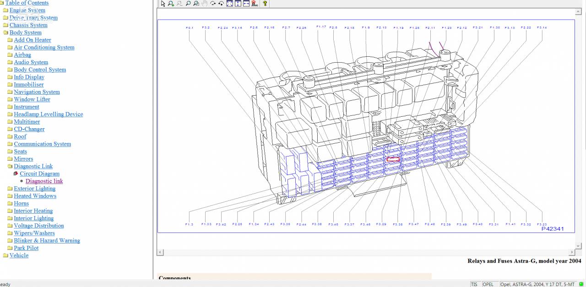Open Add On Heater topic
Image resolution: width=586 pixels, height=287 pixels.
[x=33, y=40]
